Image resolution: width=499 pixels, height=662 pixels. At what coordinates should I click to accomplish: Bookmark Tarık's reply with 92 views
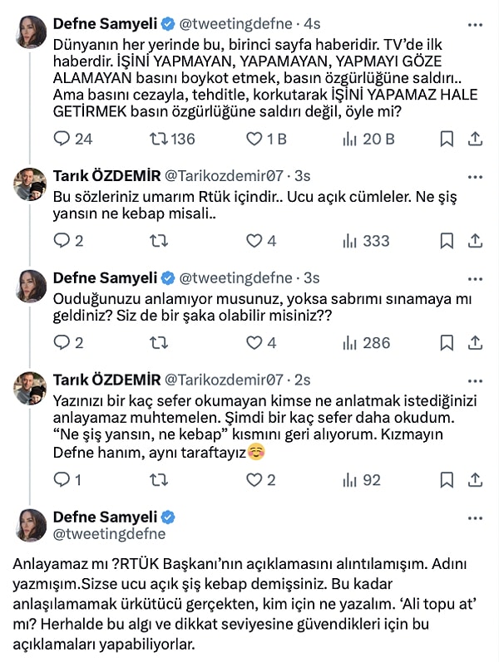click(447, 479)
